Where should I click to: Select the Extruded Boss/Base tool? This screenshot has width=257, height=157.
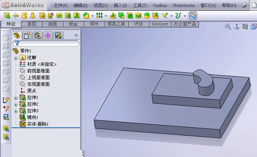pos(7,16)
